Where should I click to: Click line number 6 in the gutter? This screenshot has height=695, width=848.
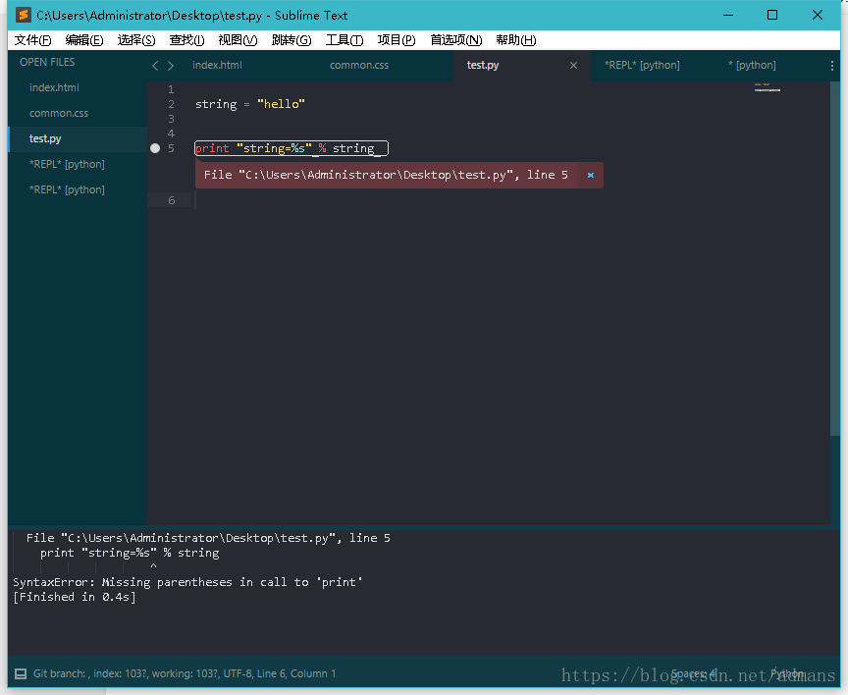point(172,200)
